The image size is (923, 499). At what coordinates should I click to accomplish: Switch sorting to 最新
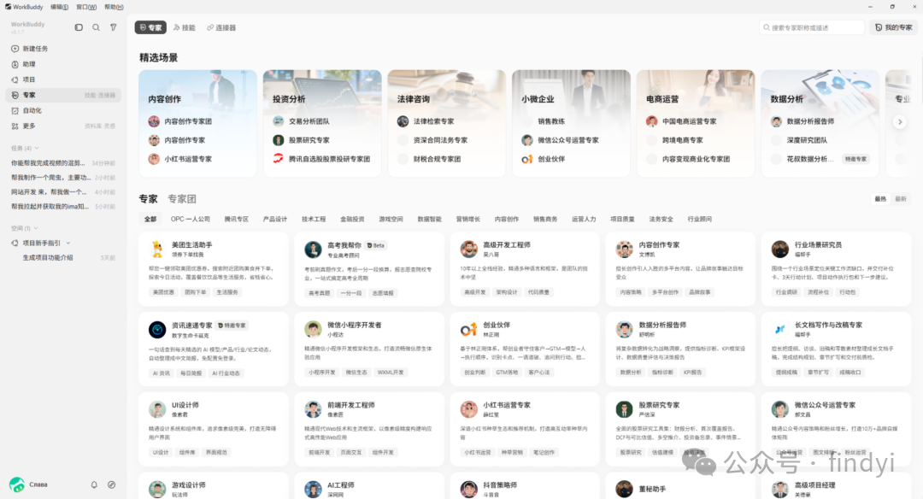pos(901,199)
